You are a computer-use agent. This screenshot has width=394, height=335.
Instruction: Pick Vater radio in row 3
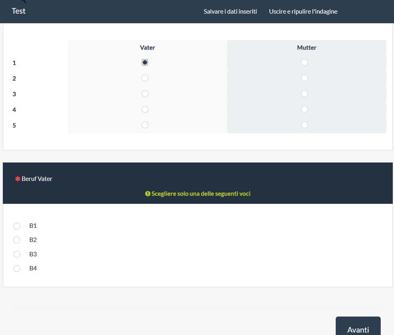tap(145, 94)
